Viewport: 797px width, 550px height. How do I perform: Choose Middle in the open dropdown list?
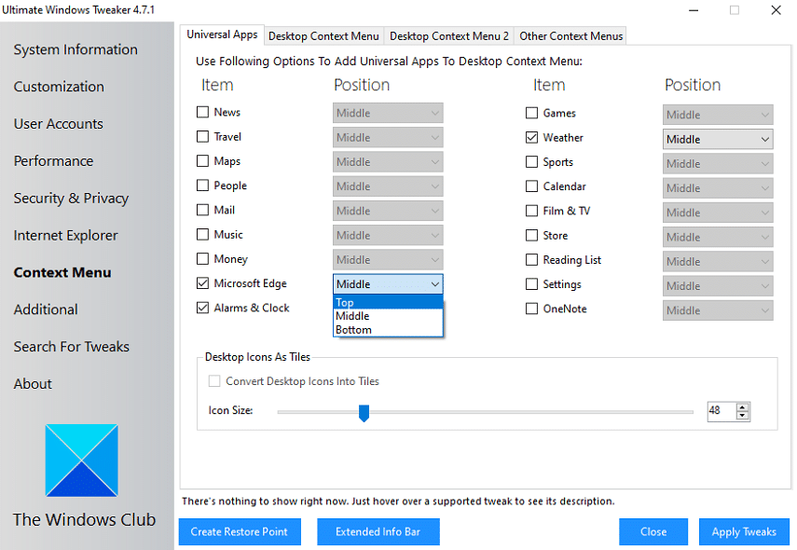(388, 316)
